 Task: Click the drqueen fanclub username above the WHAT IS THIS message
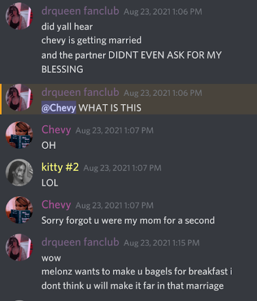click(x=80, y=92)
